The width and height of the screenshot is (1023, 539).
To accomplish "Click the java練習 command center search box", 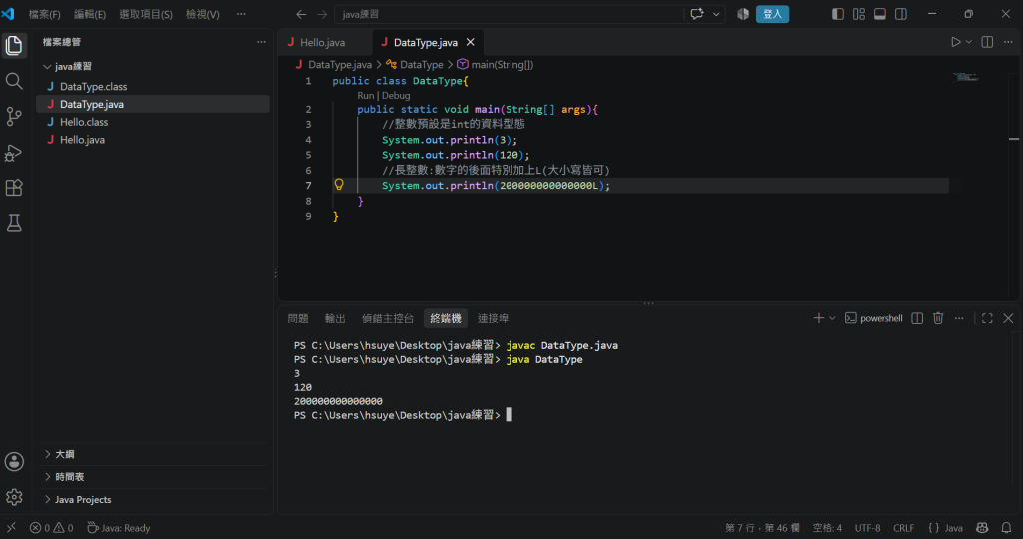I will tap(509, 14).
